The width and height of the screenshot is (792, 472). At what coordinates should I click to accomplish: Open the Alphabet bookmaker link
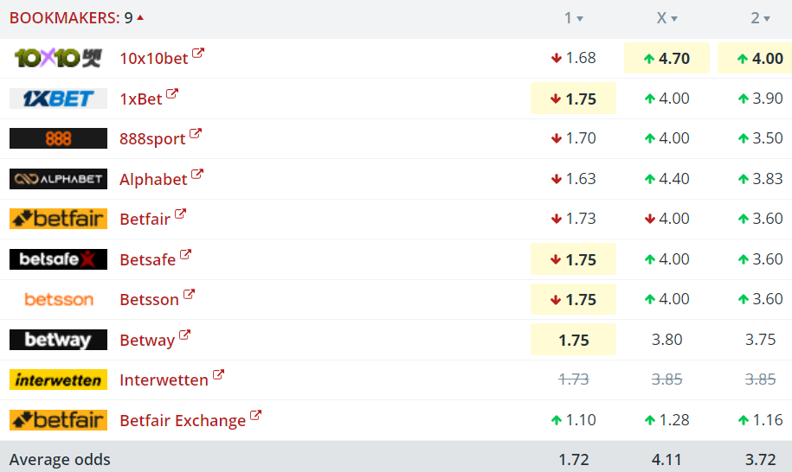point(153,179)
